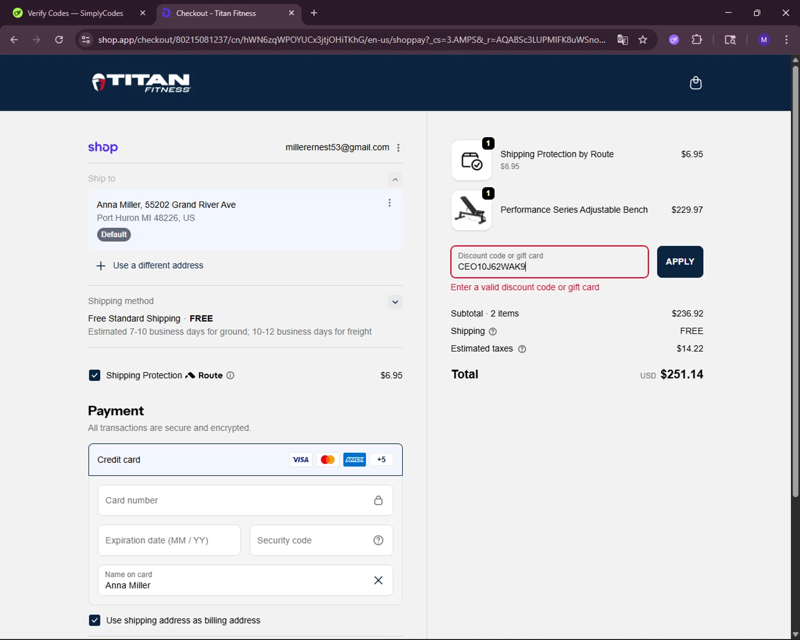Select the Anna Miller default address card
This screenshot has width=800, height=640.
(245, 220)
